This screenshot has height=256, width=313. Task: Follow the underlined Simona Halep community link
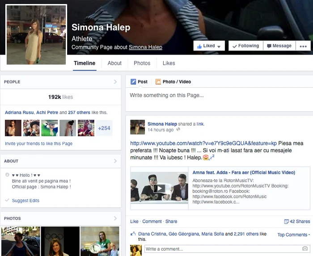tap(145, 47)
